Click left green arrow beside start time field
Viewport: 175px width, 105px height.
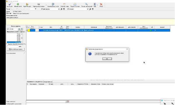19,29
